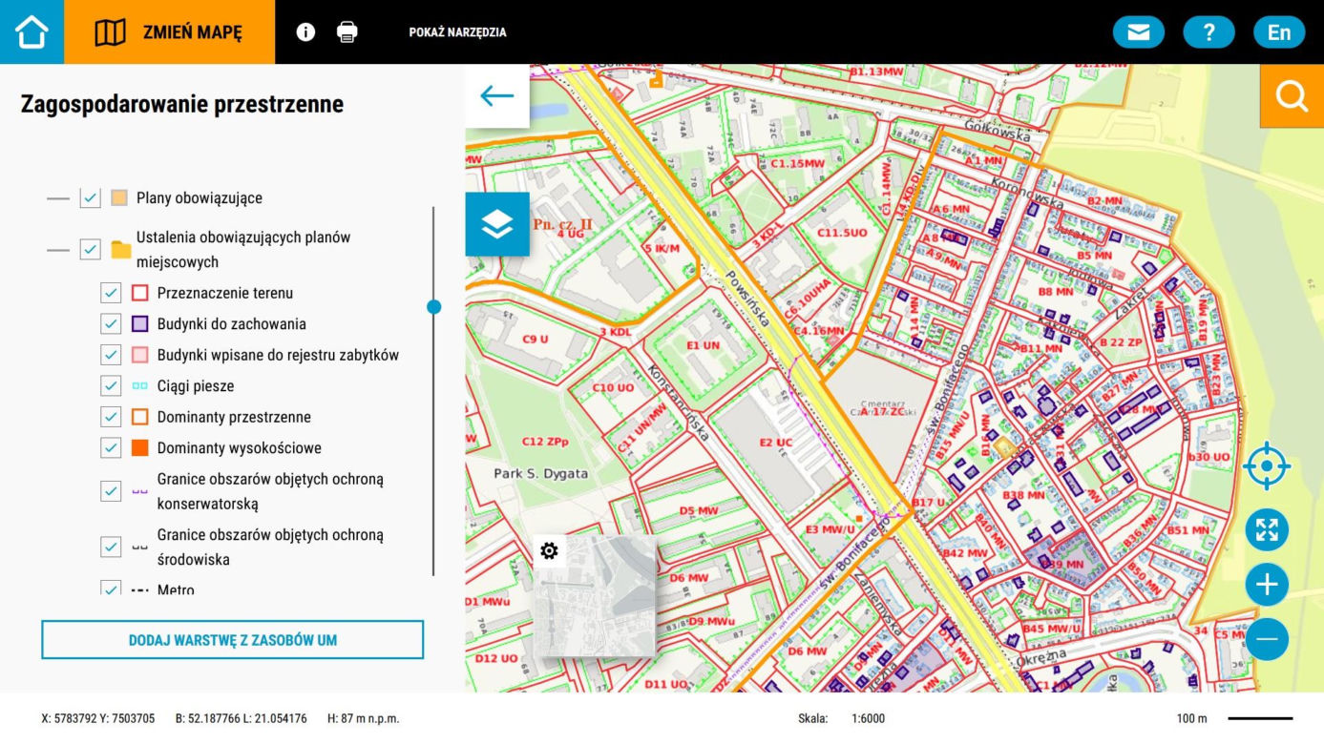
Task: Switch language with the En button
Action: click(x=1279, y=32)
